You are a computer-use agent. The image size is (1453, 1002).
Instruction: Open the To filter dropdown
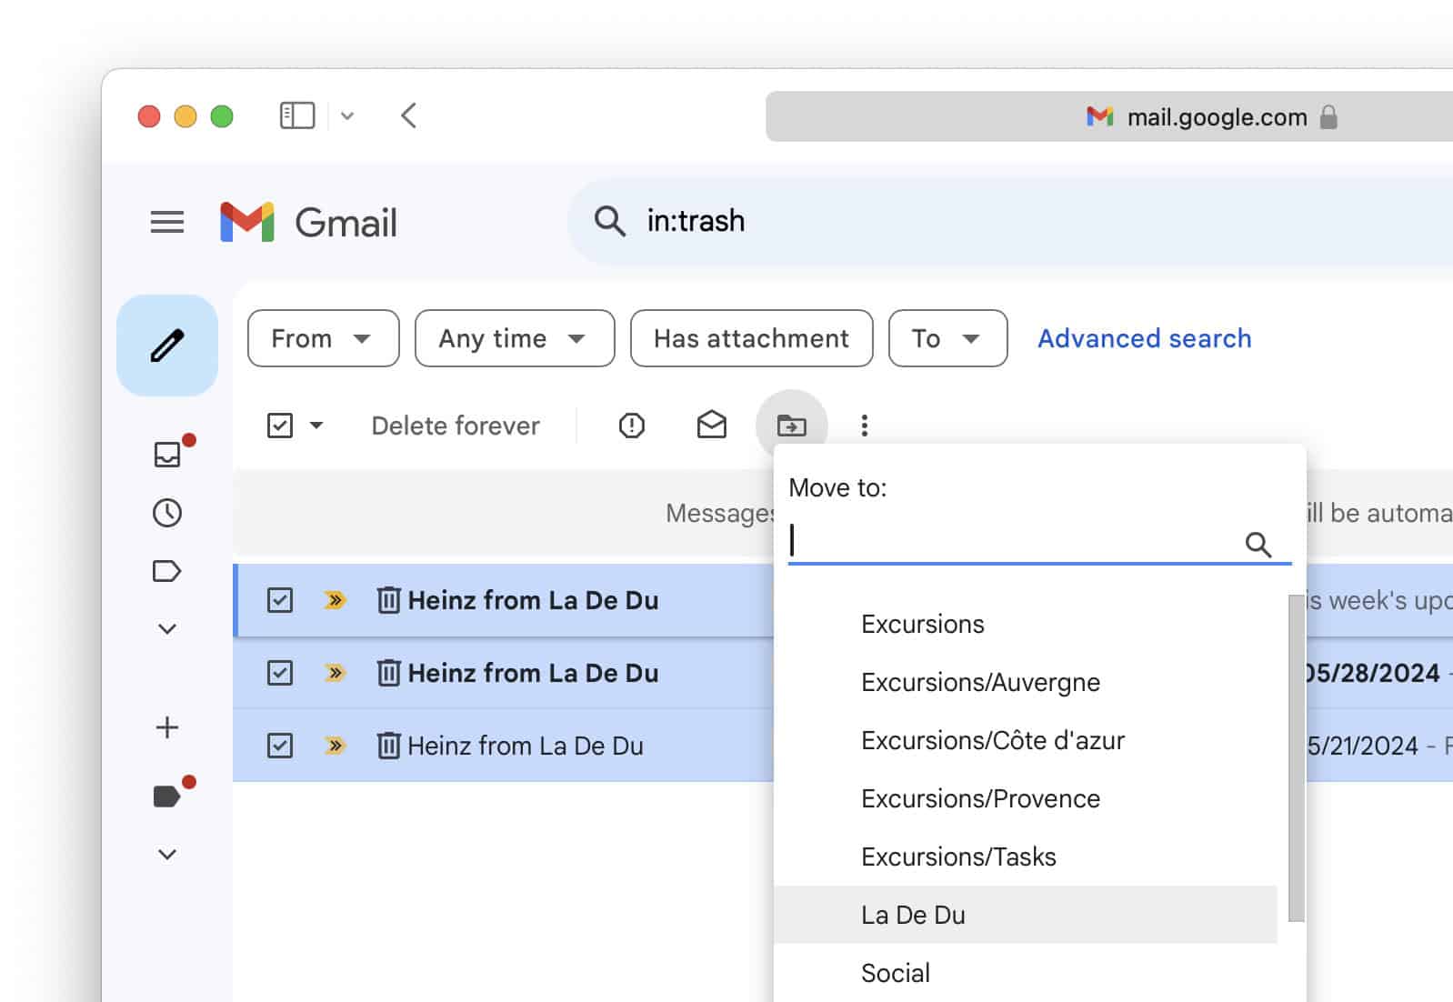click(947, 338)
